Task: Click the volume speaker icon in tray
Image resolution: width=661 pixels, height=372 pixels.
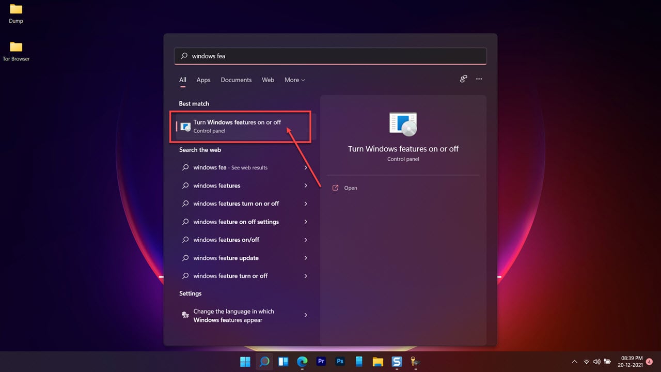Action: click(597, 362)
